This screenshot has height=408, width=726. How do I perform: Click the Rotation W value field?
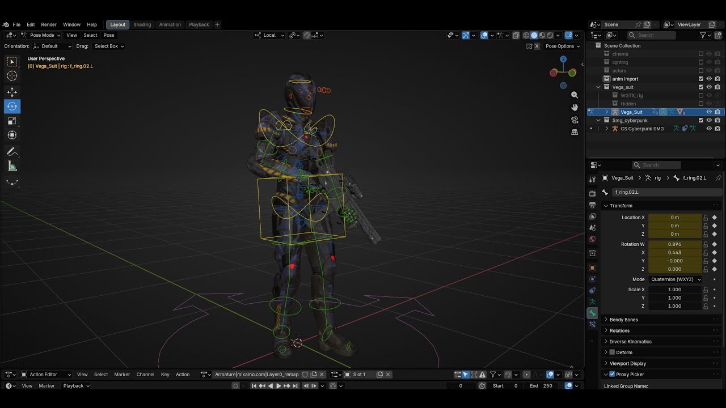tap(675, 244)
